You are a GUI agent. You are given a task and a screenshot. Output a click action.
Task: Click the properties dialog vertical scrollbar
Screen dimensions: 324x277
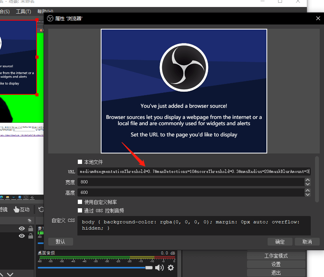pos(317,179)
